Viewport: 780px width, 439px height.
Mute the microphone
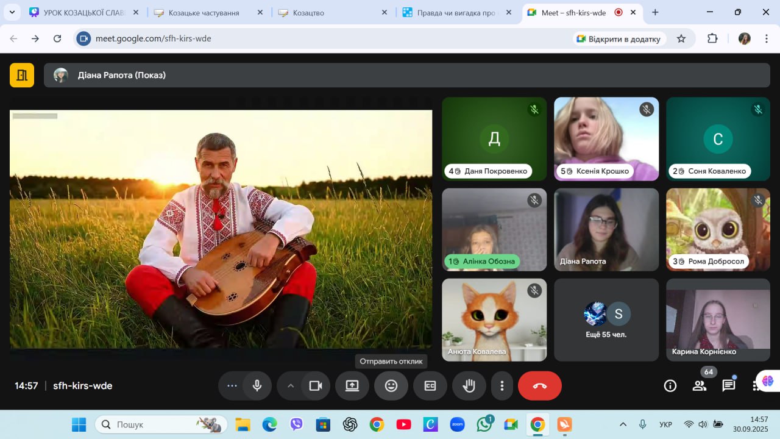click(257, 386)
